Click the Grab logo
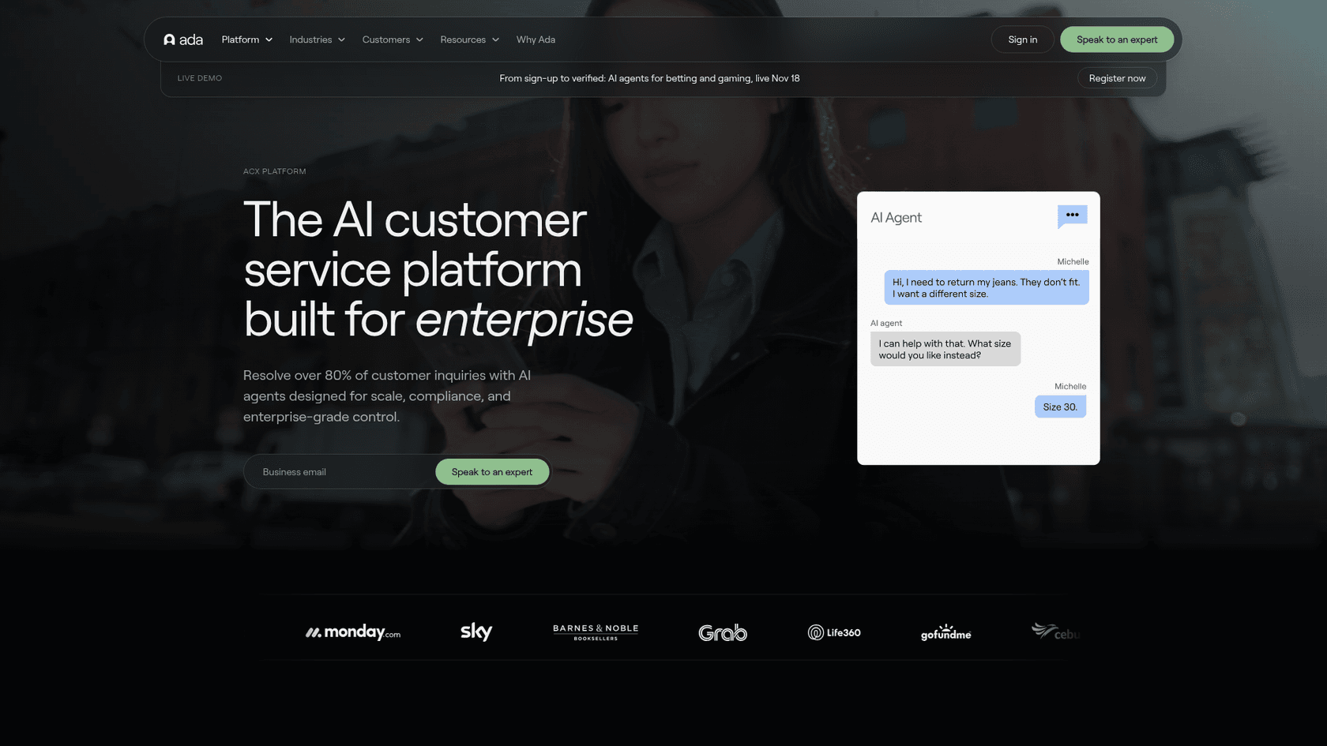This screenshot has height=746, width=1327. [723, 632]
